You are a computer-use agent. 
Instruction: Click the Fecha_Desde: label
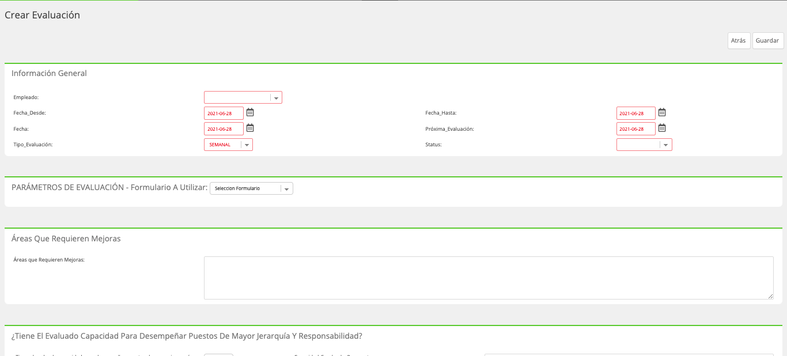[x=29, y=113]
